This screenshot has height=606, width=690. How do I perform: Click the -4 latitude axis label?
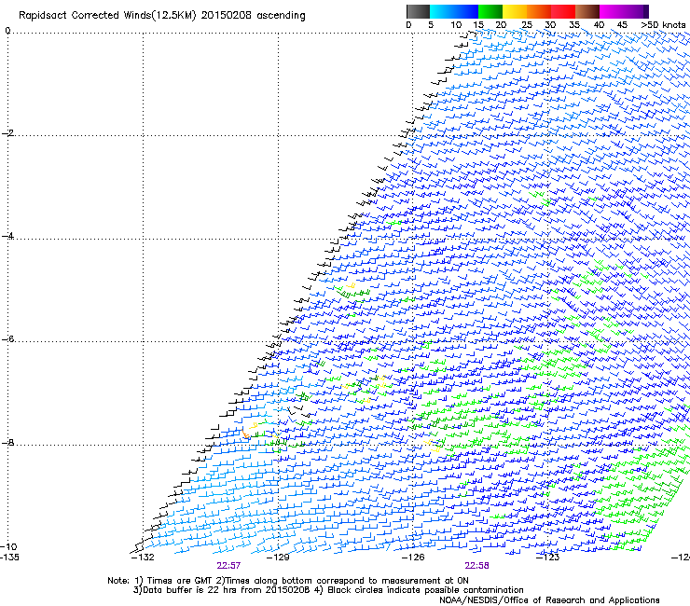pyautogui.click(x=7, y=236)
